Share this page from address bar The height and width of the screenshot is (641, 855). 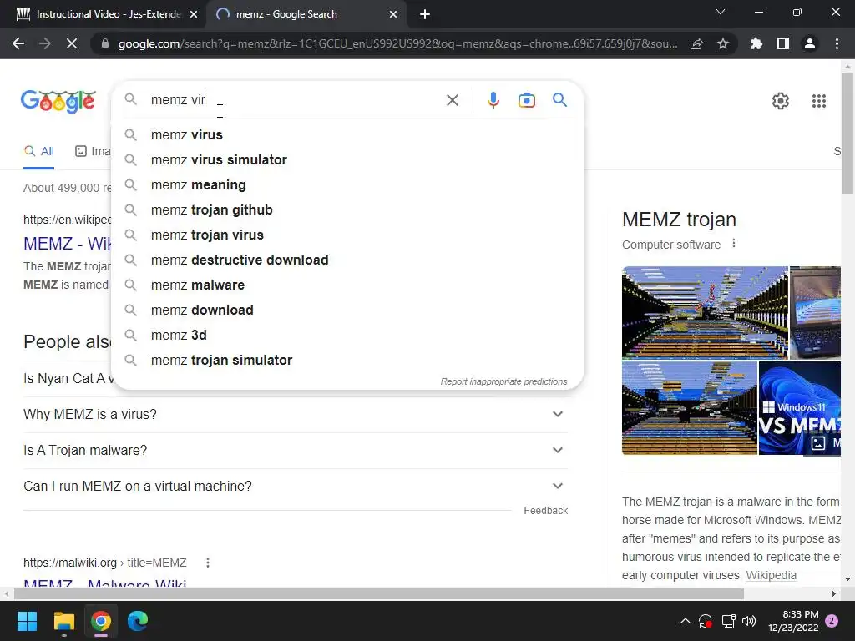696,44
